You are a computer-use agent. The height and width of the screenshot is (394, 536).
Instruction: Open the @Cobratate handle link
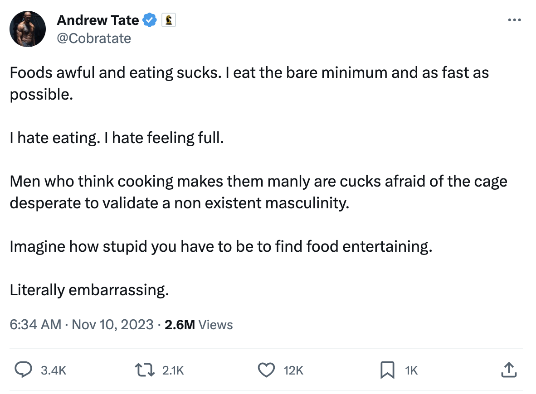pos(94,38)
